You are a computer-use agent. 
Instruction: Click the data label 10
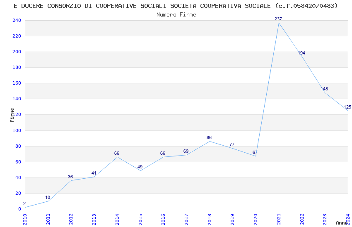click(48, 197)
